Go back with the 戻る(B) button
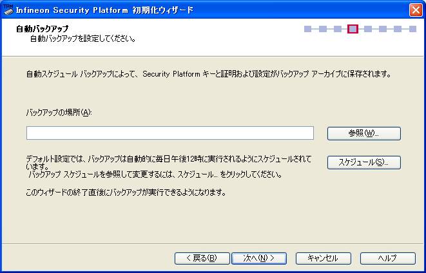 pyautogui.click(x=202, y=258)
